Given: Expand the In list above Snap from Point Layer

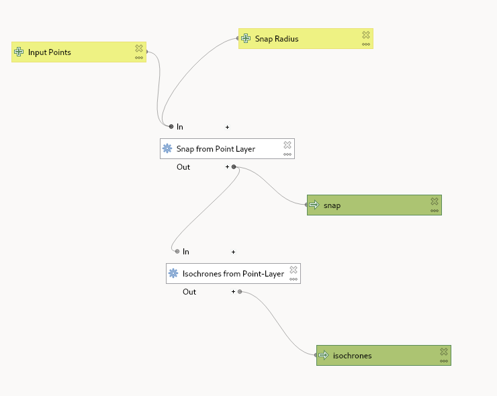Looking at the screenshot, I should pos(227,127).
